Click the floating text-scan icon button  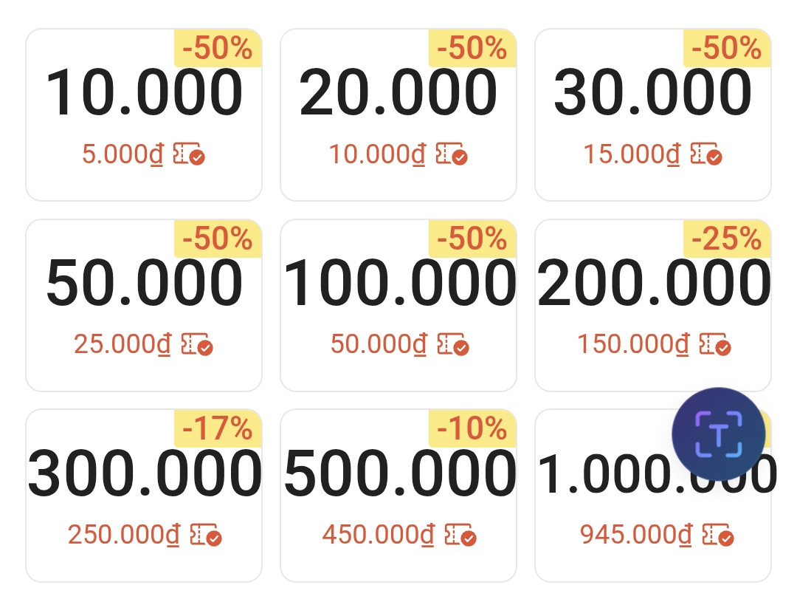[718, 434]
